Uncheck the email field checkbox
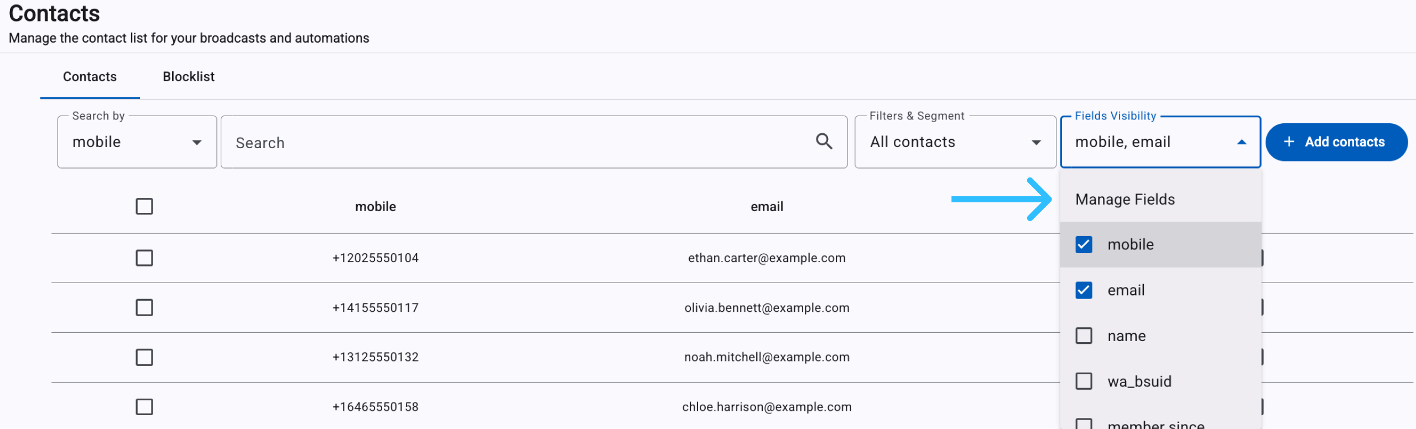The image size is (1416, 429). click(x=1084, y=290)
